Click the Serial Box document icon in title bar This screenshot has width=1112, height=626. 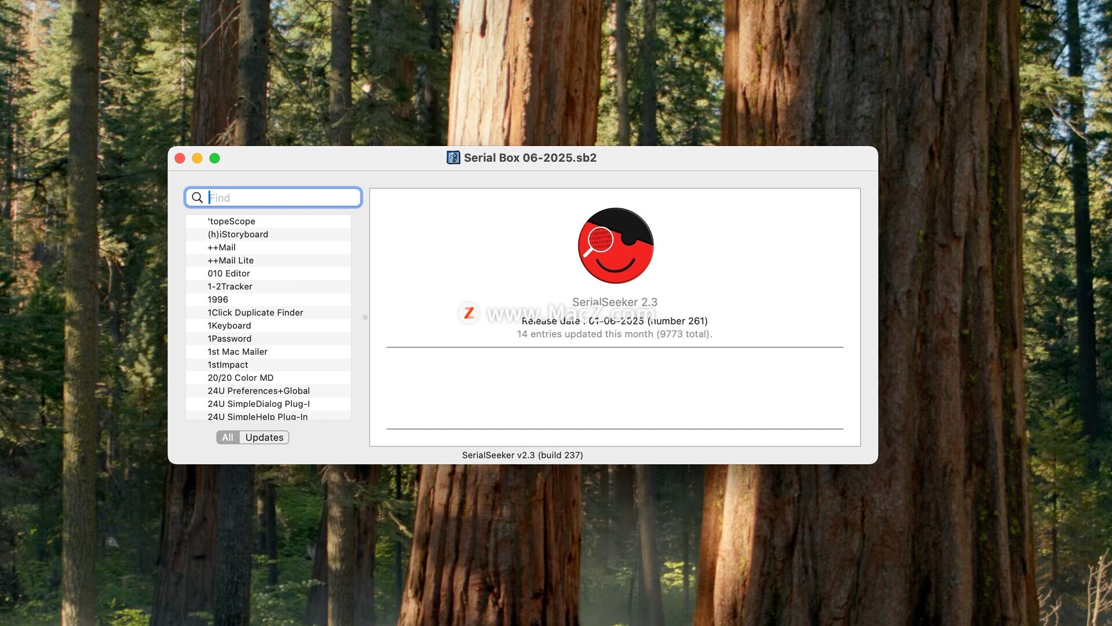tap(453, 158)
